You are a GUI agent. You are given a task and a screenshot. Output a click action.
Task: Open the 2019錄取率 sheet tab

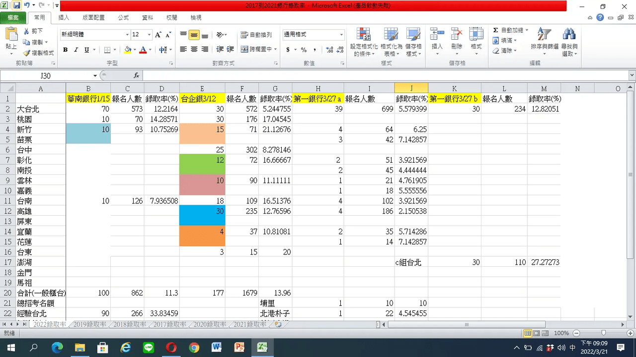(89, 325)
